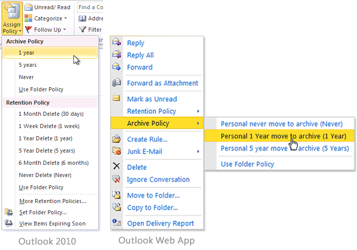The width and height of the screenshot is (357, 250).
Task: Click the Address book icon
Action: point(82,18)
